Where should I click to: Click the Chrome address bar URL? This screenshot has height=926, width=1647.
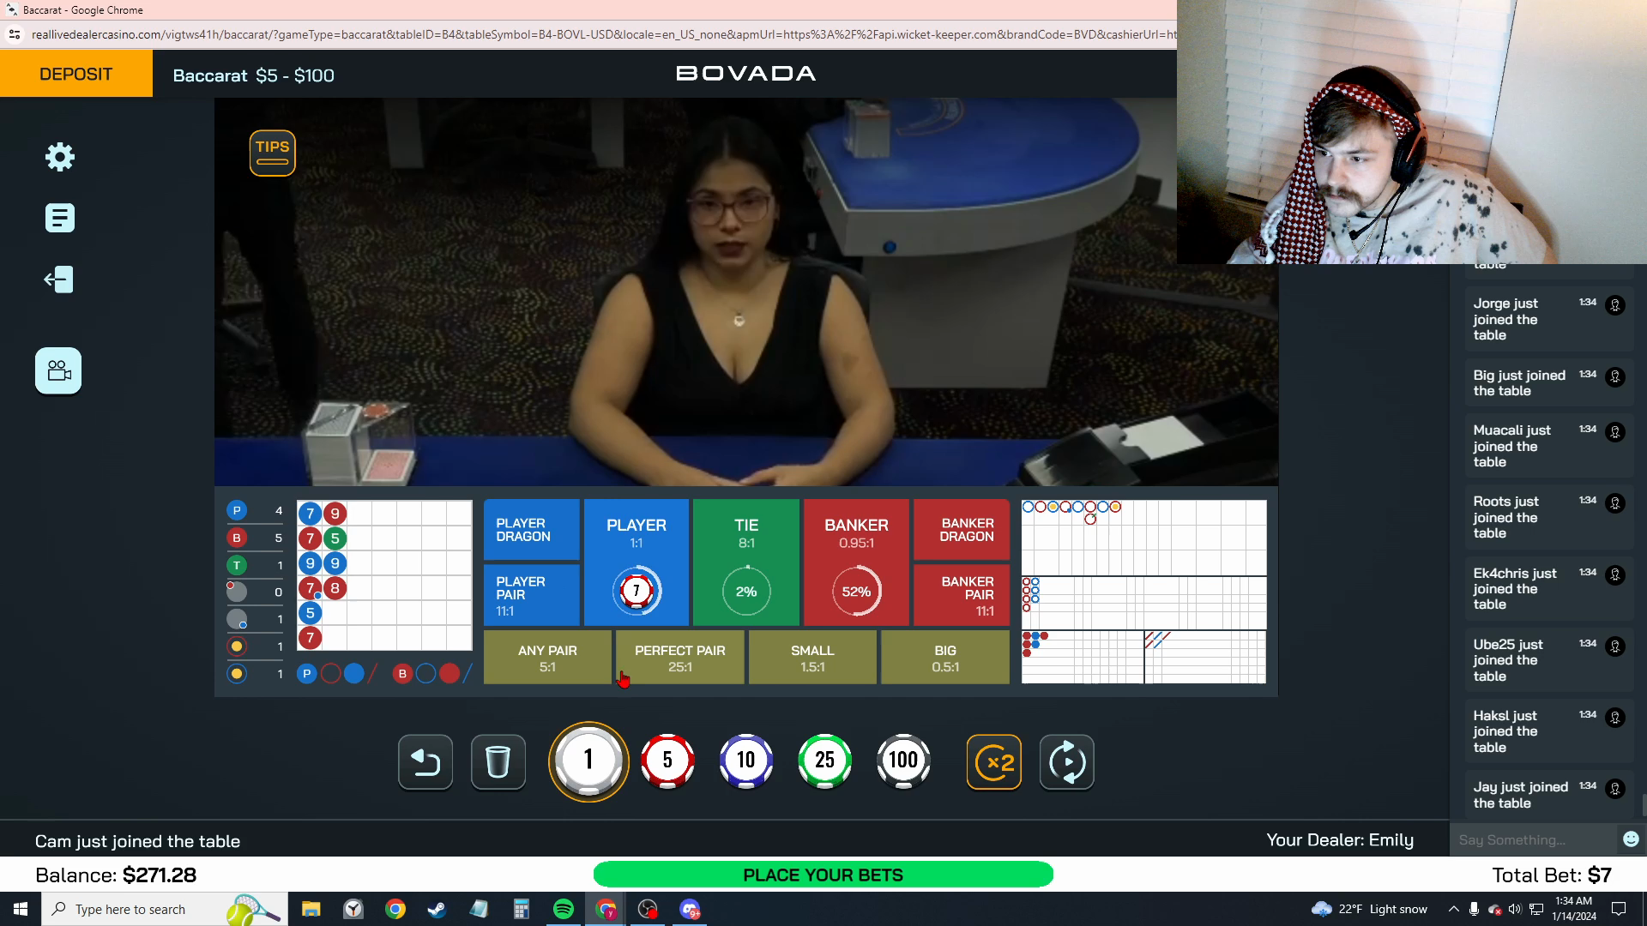[x=602, y=34]
